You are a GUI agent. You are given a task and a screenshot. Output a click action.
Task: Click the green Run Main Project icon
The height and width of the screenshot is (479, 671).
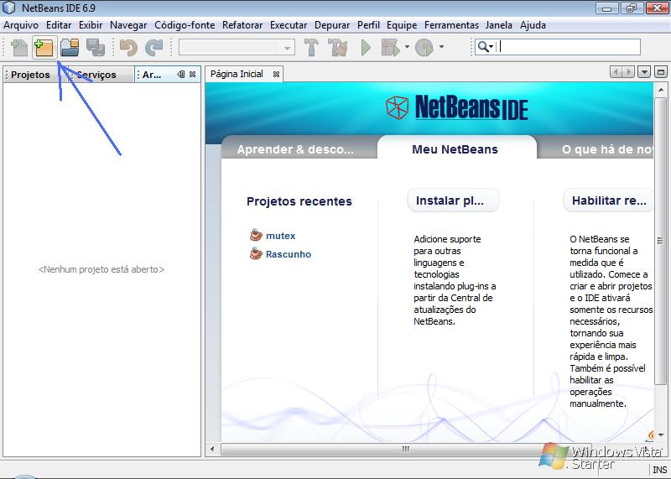coord(366,48)
